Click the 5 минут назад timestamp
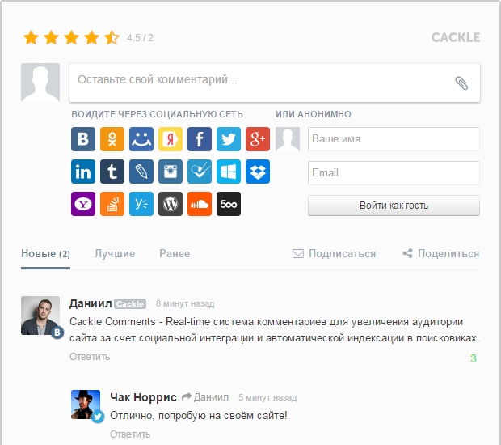 [x=267, y=397]
